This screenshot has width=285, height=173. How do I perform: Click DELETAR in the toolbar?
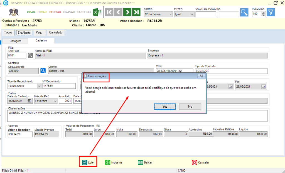(x=55, y=12)
